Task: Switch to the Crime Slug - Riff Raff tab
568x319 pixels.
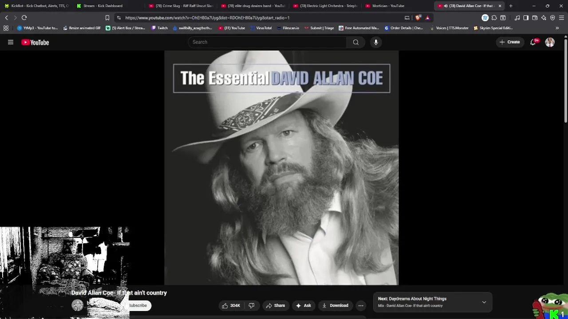Action: pyautogui.click(x=181, y=6)
